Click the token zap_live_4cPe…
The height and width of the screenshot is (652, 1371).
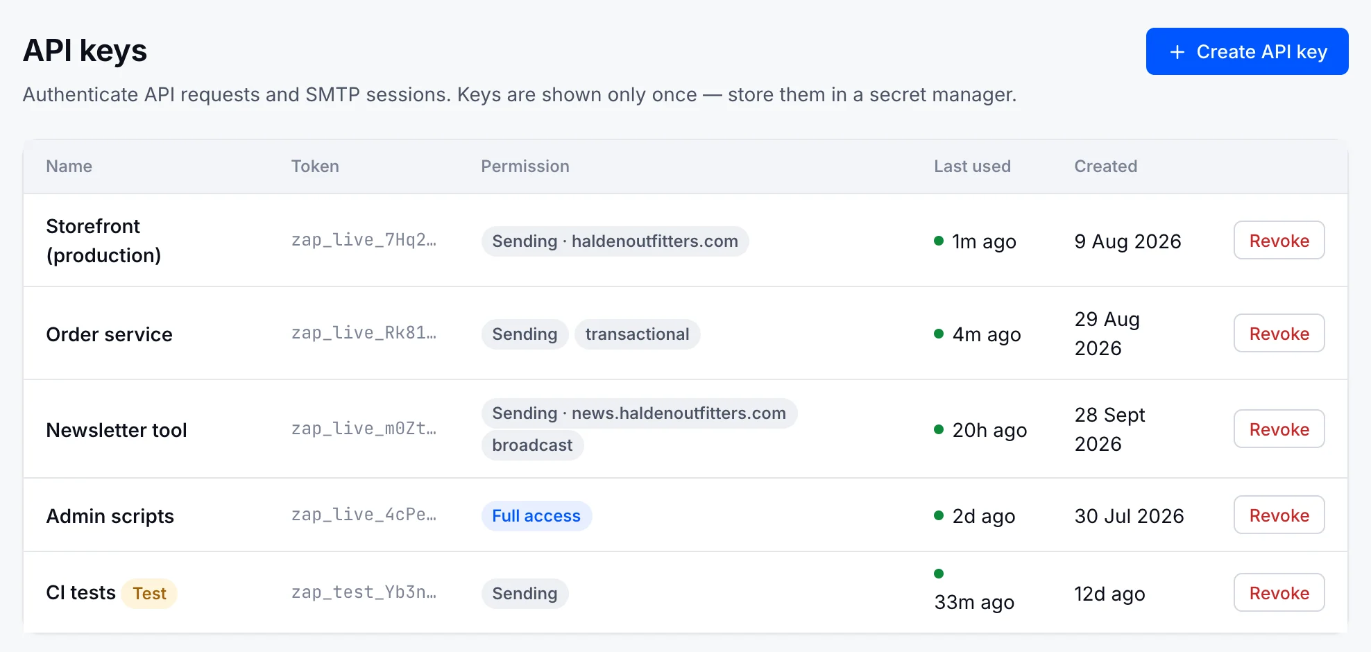(364, 515)
